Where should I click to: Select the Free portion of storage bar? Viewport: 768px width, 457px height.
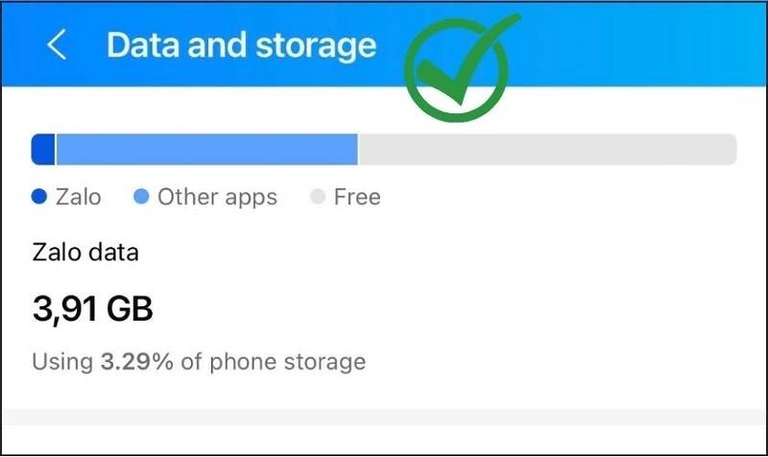click(x=546, y=150)
